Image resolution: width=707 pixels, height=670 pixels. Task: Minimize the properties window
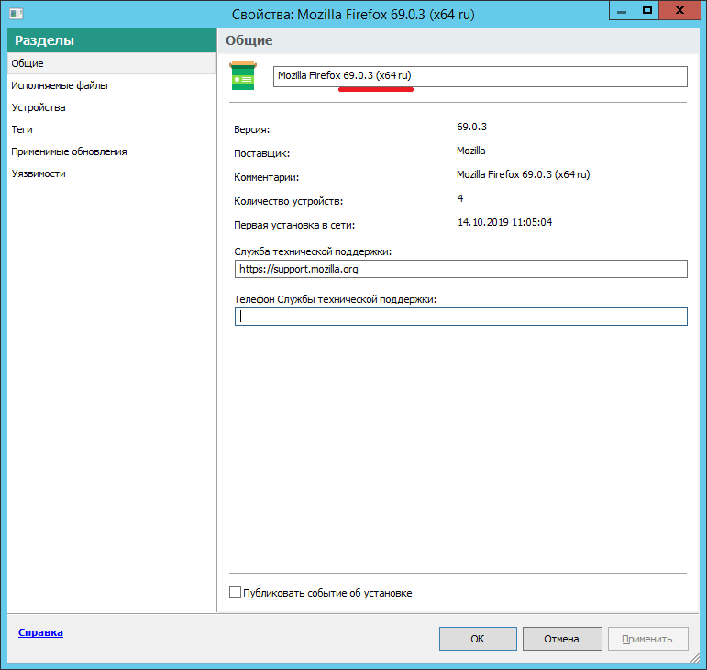(622, 10)
